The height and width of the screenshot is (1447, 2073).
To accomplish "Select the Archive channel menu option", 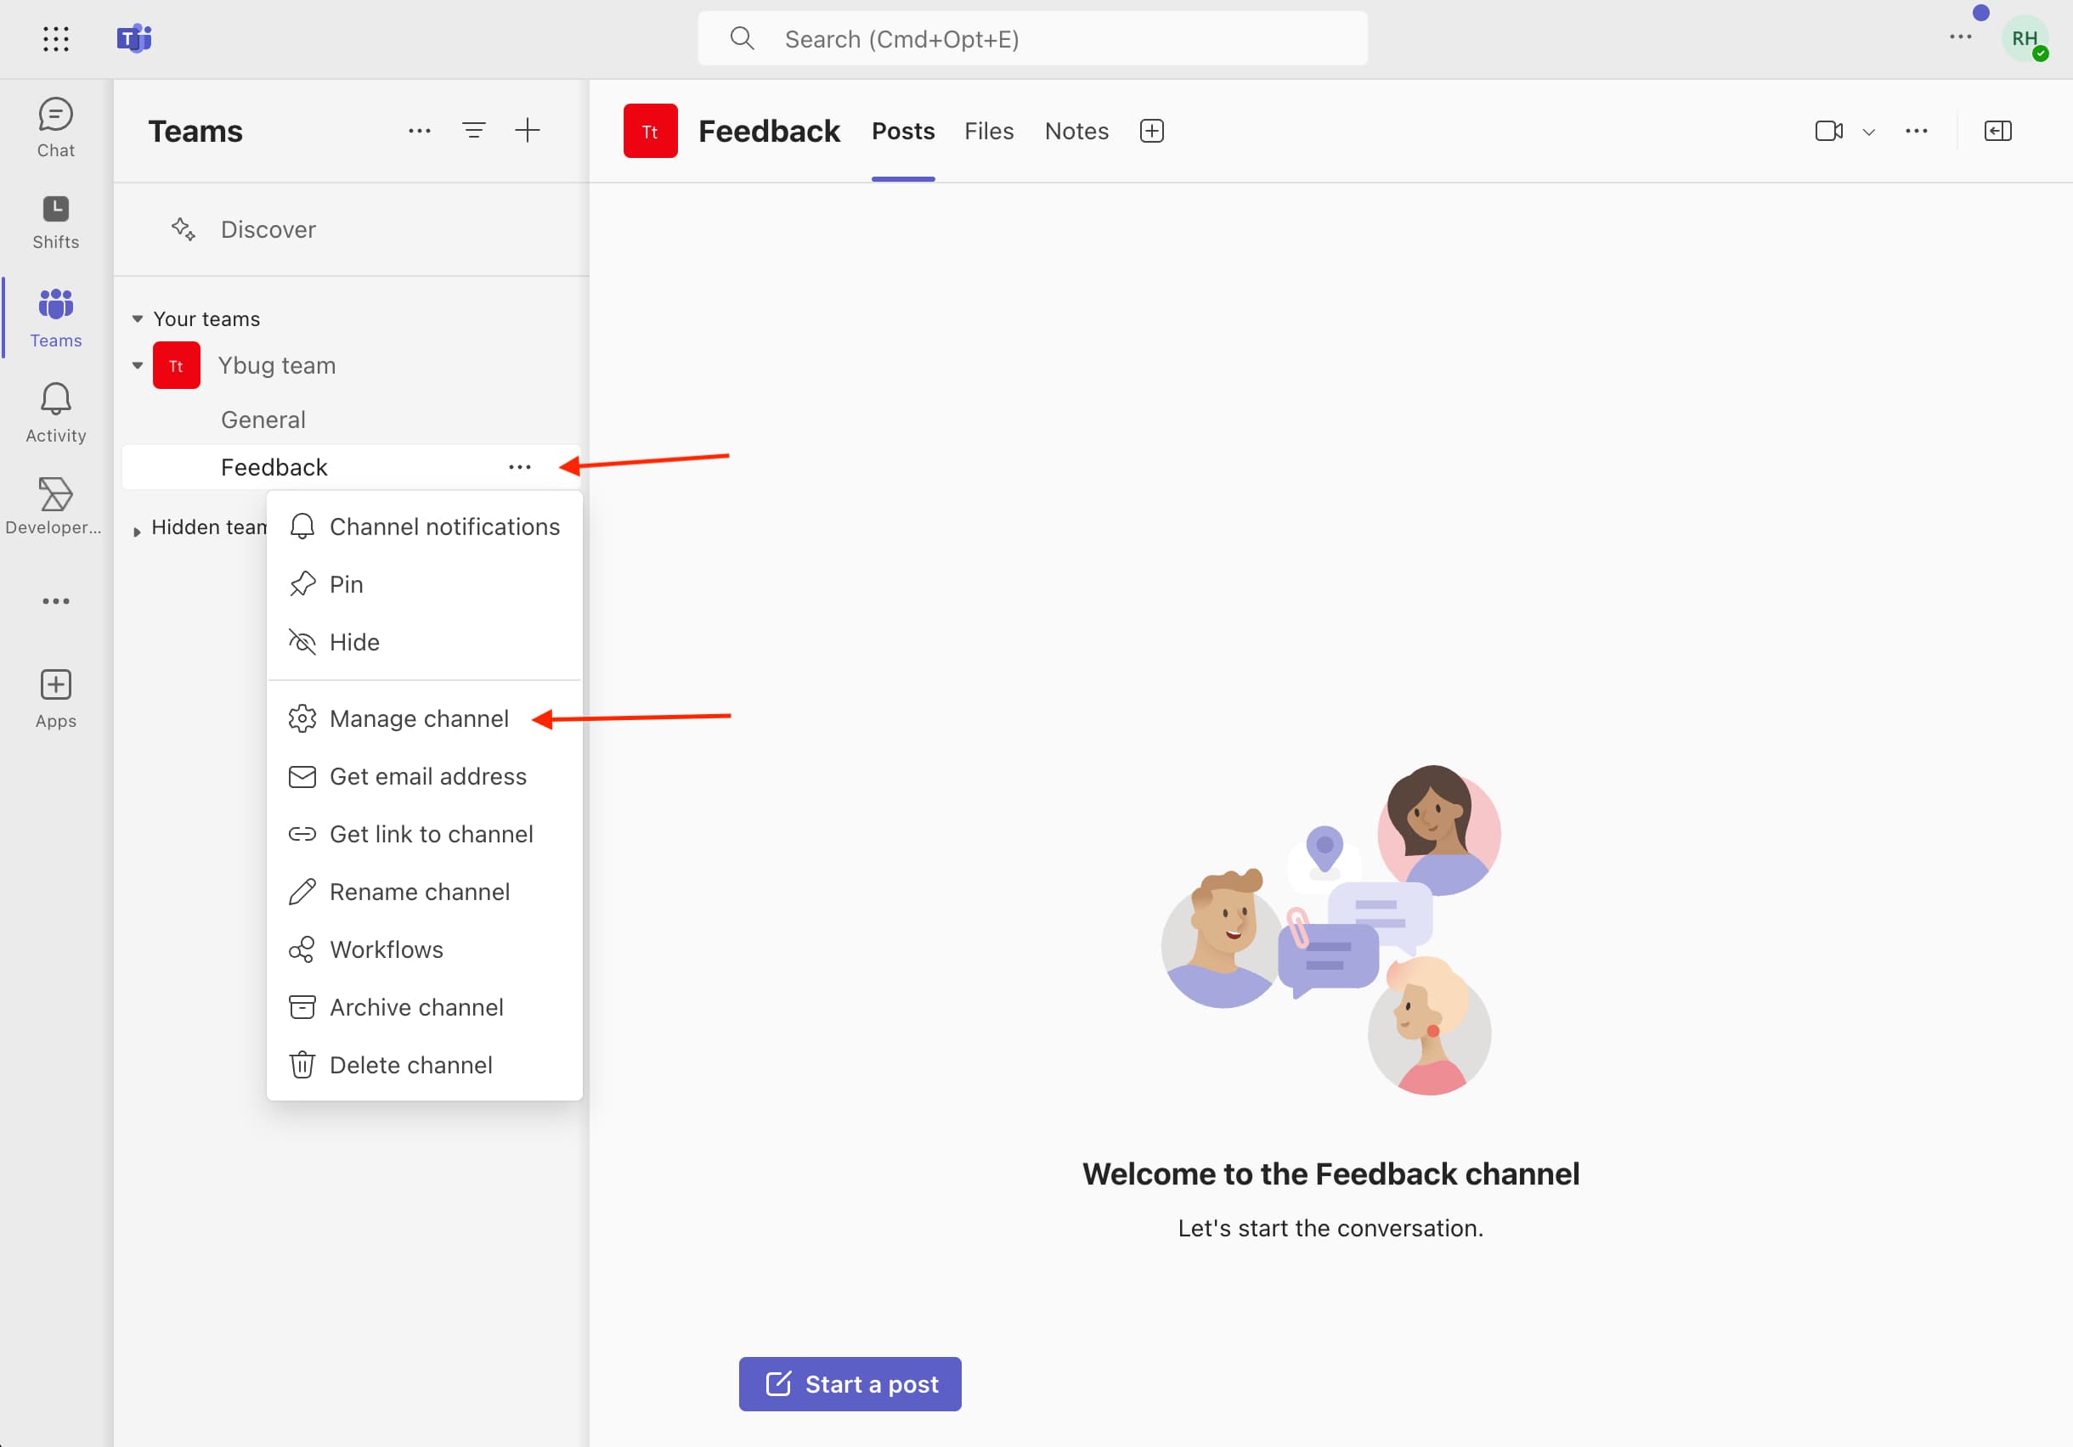I will point(415,1006).
